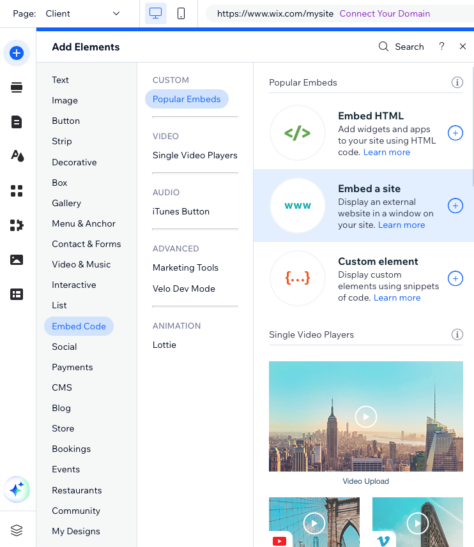
Task: Open the Sections icon in left sidebar
Action: pyautogui.click(x=17, y=87)
